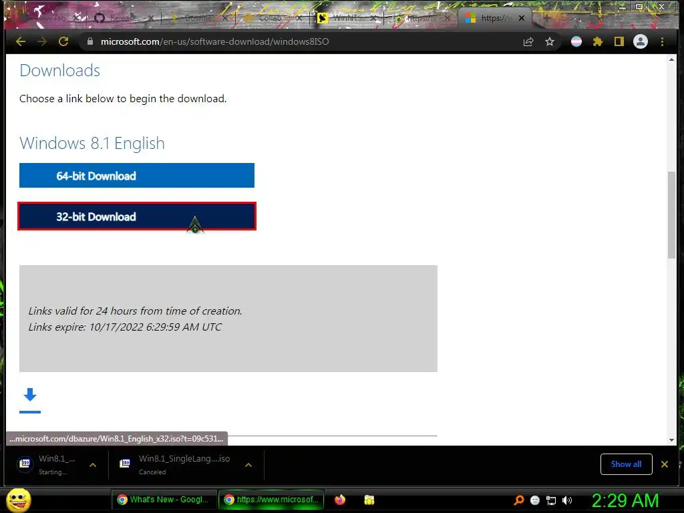Click the 2:29 AM taskbar clock
Viewport: 684px width, 513px height.
pos(625,500)
